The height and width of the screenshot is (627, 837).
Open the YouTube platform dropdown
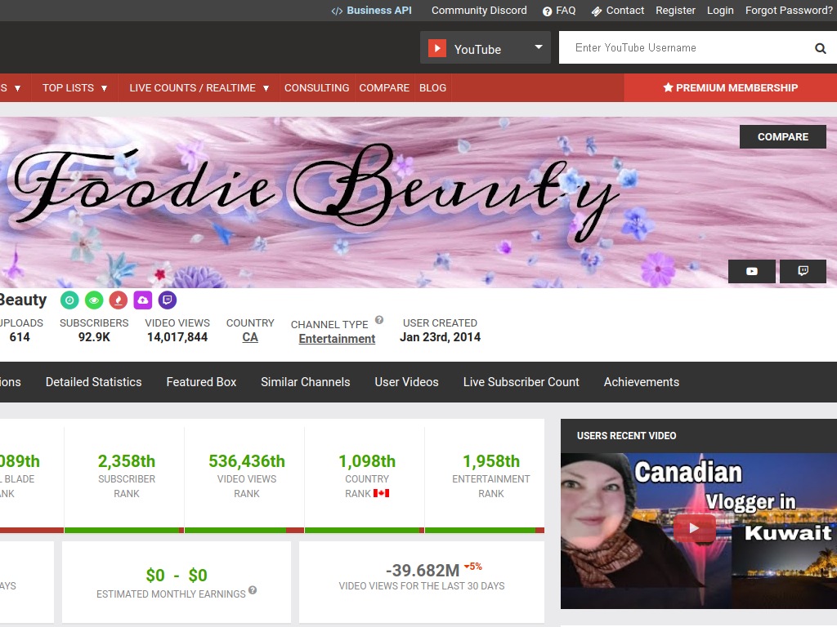[x=486, y=47]
